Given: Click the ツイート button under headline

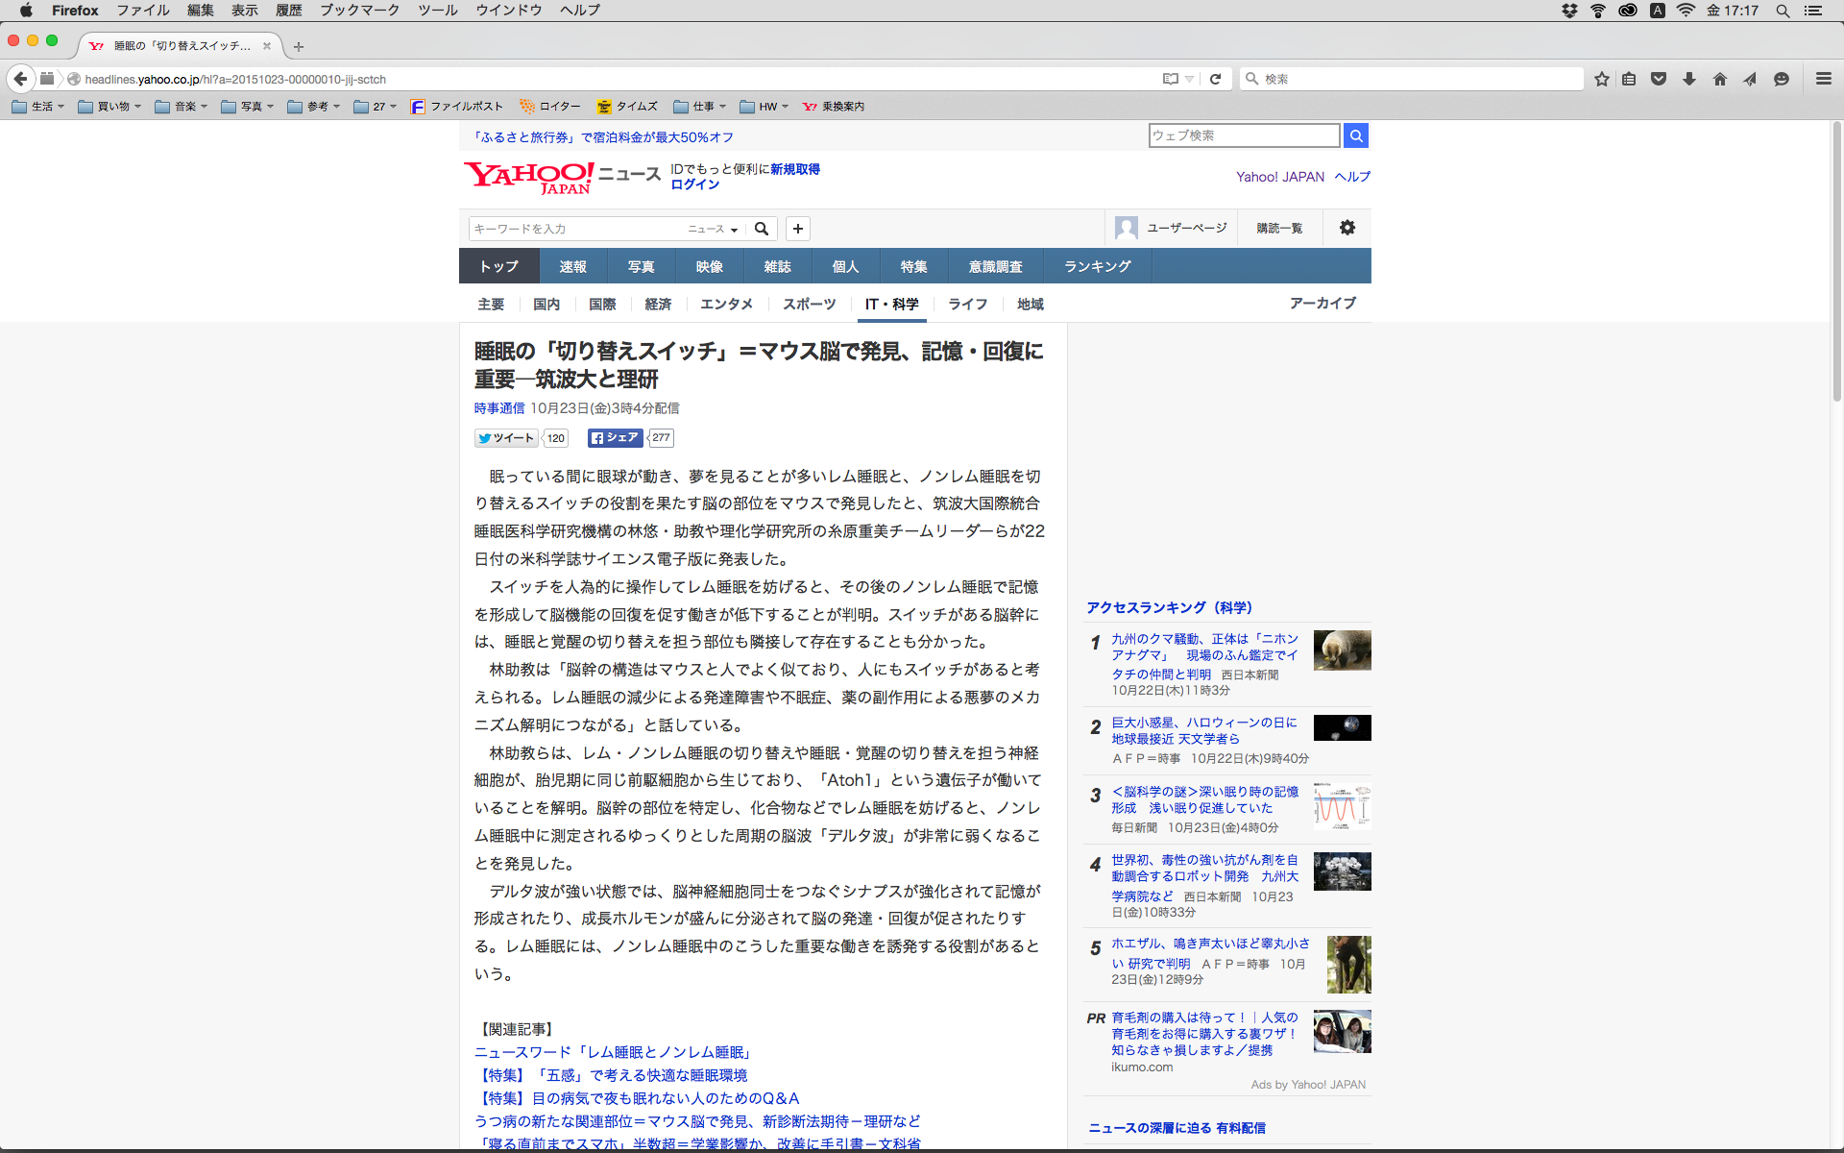Looking at the screenshot, I should (506, 438).
